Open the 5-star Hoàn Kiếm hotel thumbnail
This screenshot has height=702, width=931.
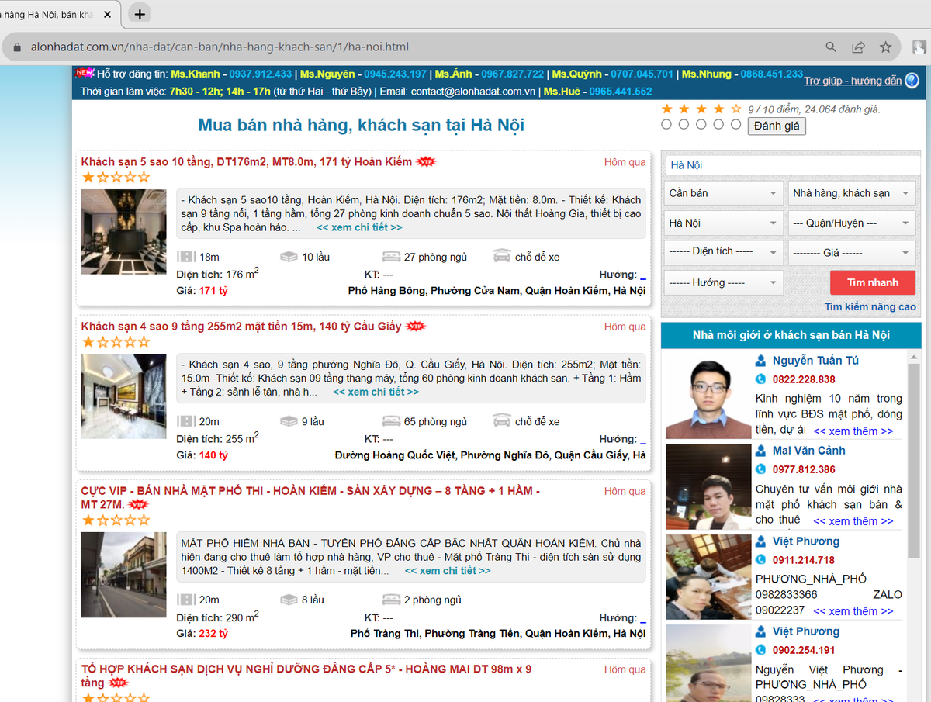[x=123, y=231]
